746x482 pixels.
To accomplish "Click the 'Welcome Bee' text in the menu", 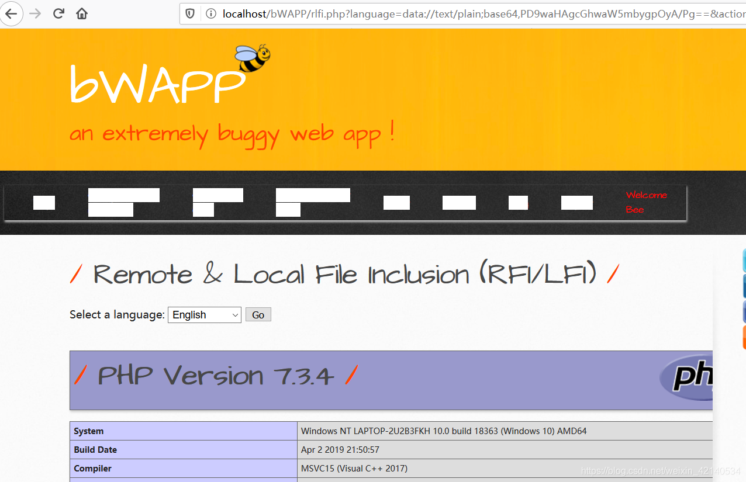I will pos(647,202).
